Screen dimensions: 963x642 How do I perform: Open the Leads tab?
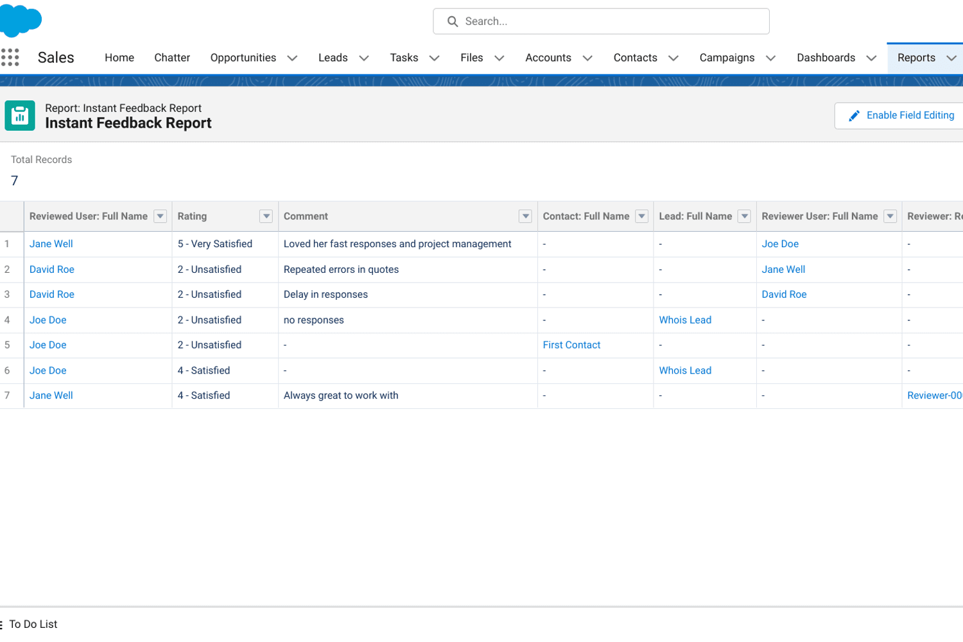333,58
